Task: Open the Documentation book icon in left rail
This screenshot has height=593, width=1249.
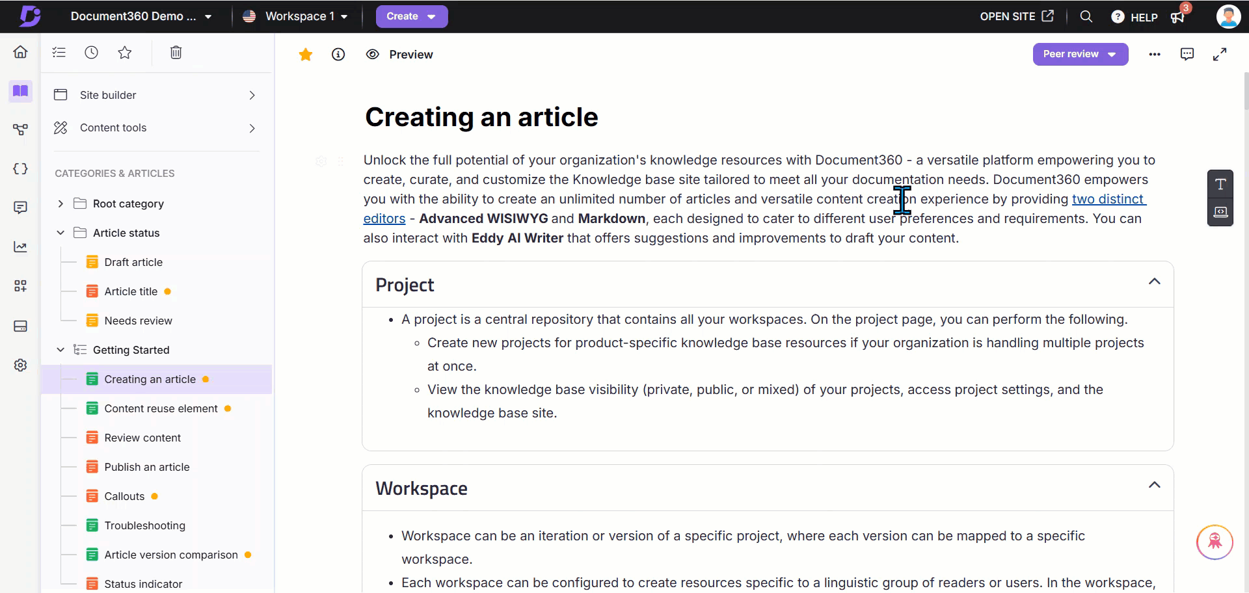Action: tap(21, 91)
